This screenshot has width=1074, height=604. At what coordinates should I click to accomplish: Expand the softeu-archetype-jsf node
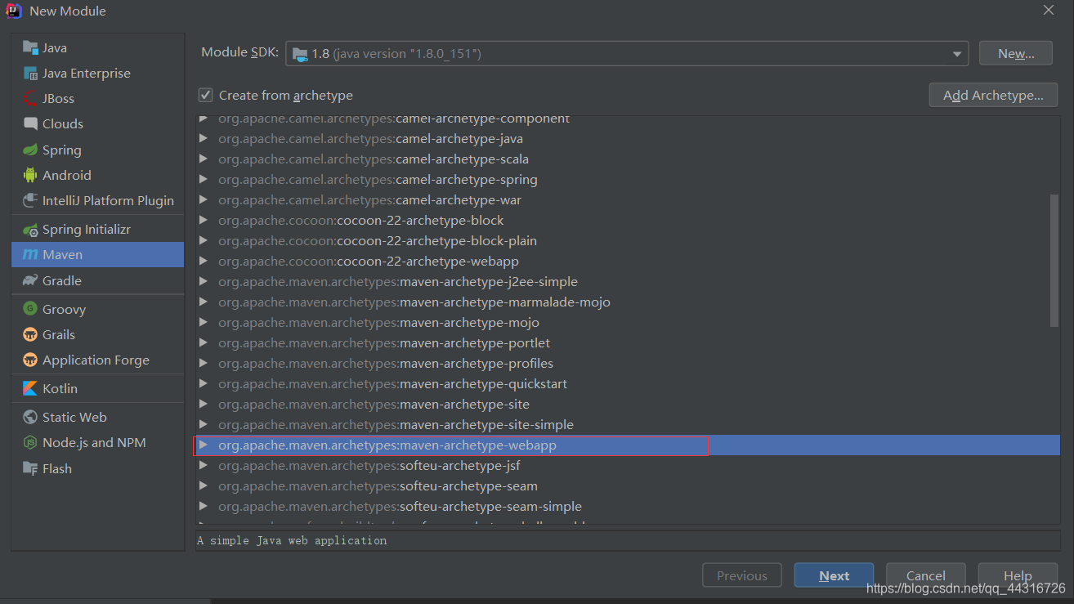tap(204, 466)
